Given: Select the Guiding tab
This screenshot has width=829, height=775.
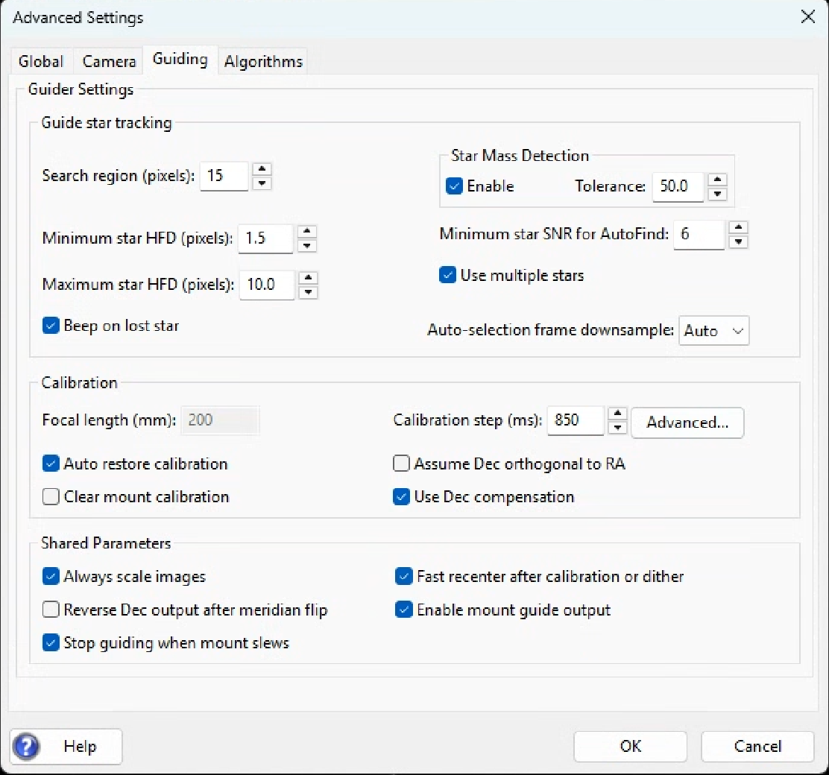Looking at the screenshot, I should coord(180,59).
